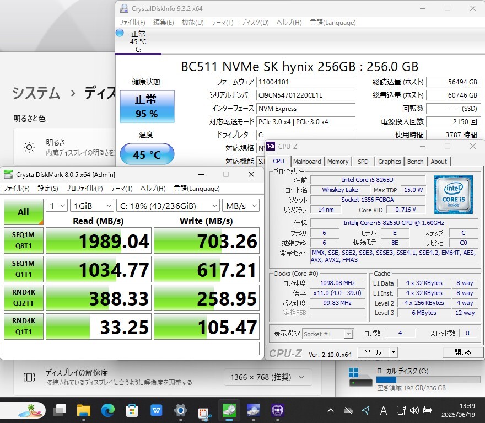Switch to CPU-Z taskbar icon

coord(277,411)
